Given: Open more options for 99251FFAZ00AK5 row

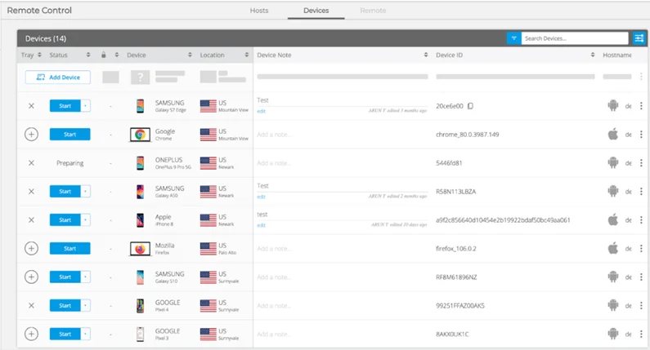Looking at the screenshot, I should point(641,305).
